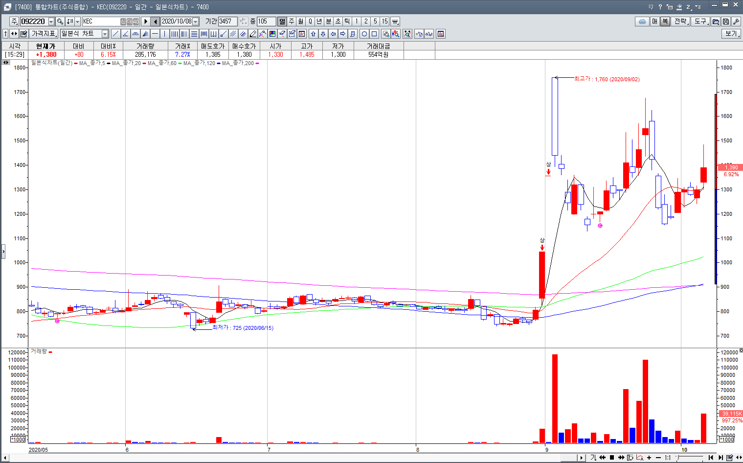
Task: Toggle the minute (분) period button
Action: 329,22
